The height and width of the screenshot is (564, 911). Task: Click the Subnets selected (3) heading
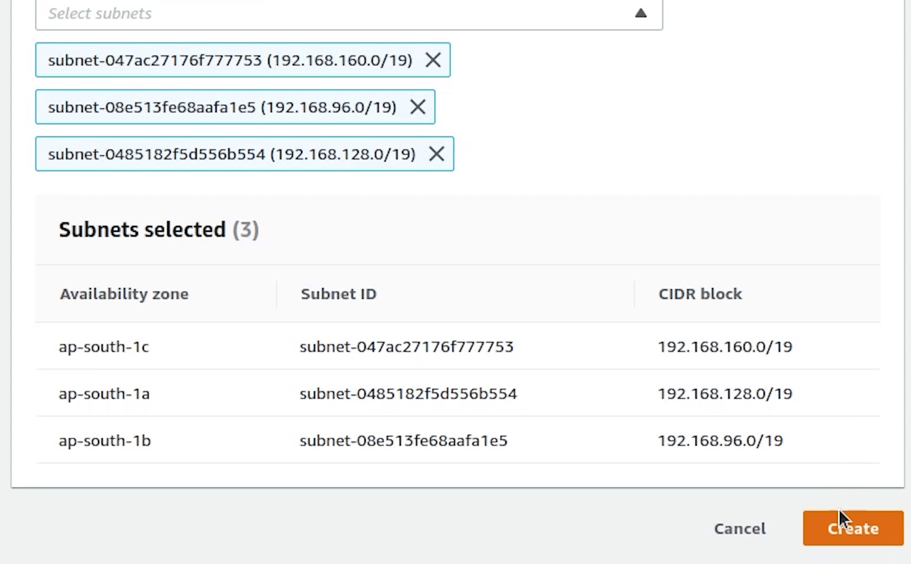pyautogui.click(x=158, y=229)
